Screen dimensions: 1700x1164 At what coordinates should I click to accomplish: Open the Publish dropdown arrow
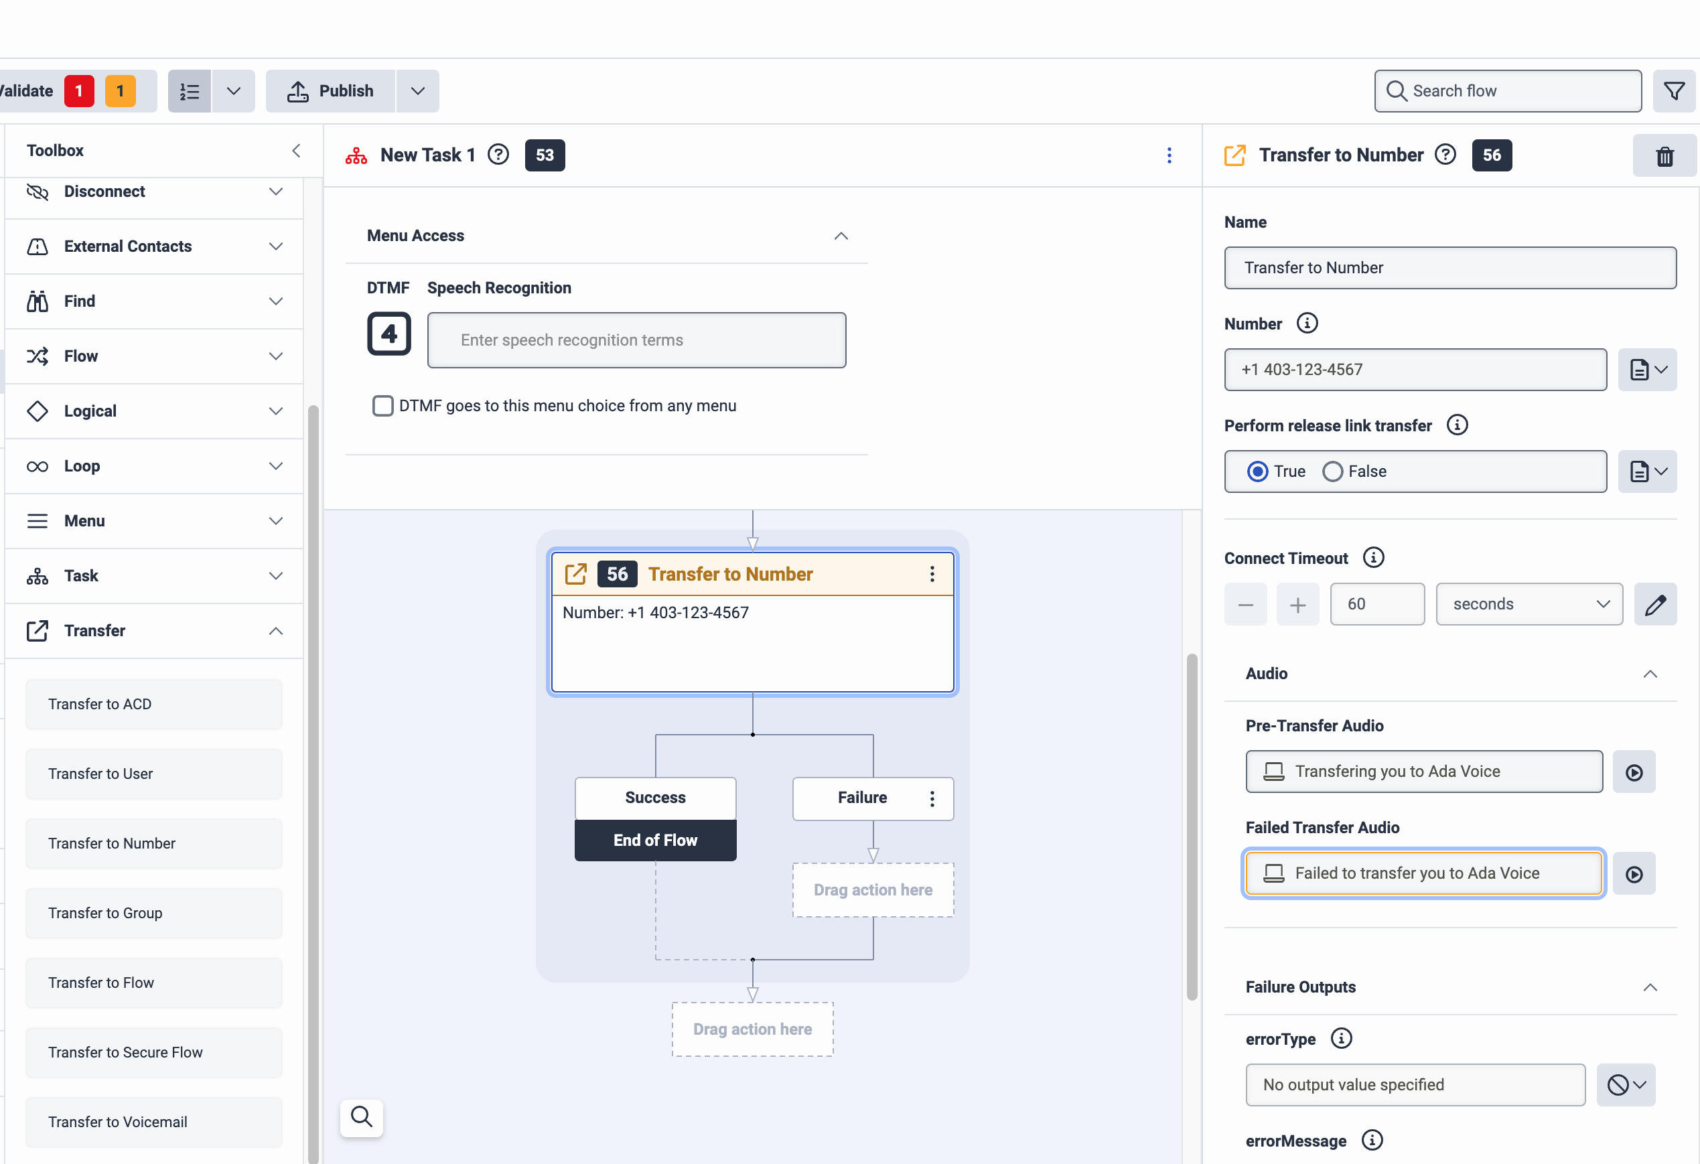[x=418, y=92]
